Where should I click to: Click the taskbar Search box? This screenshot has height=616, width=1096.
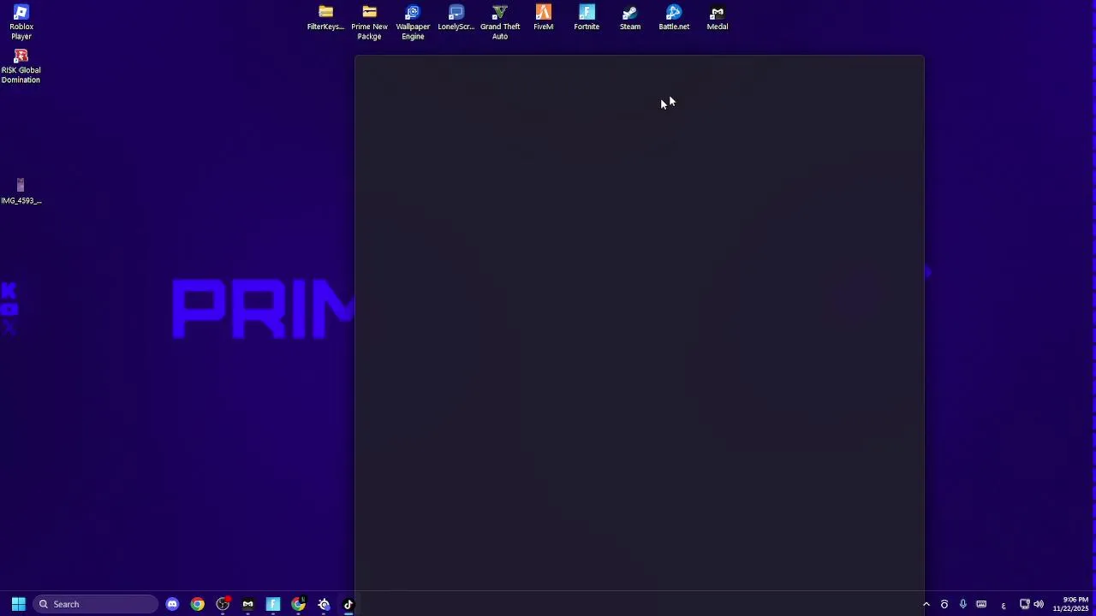[x=94, y=604]
